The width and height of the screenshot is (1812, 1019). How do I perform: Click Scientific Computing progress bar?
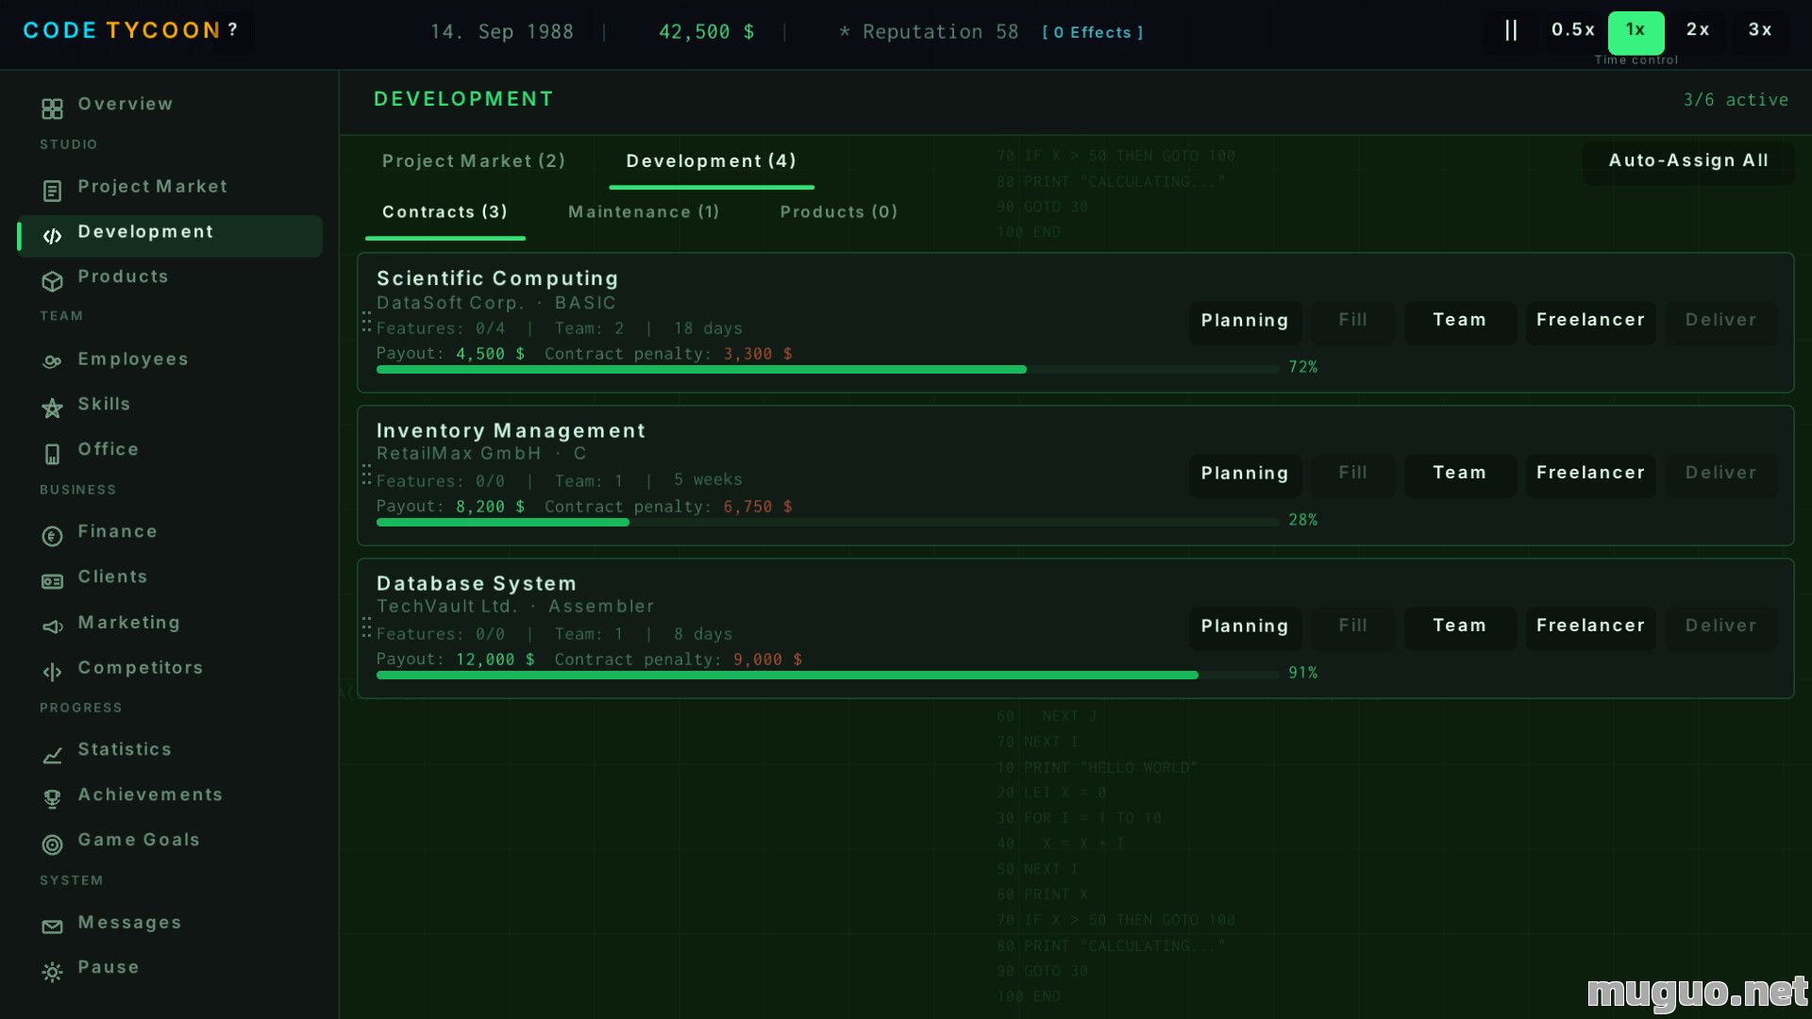click(x=828, y=369)
